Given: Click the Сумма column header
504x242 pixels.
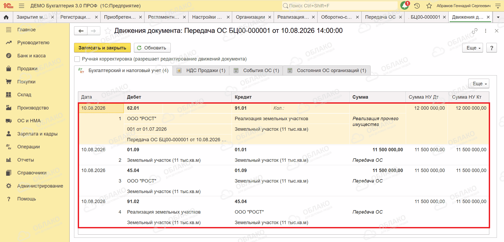Looking at the screenshot, I should click(x=377, y=97).
